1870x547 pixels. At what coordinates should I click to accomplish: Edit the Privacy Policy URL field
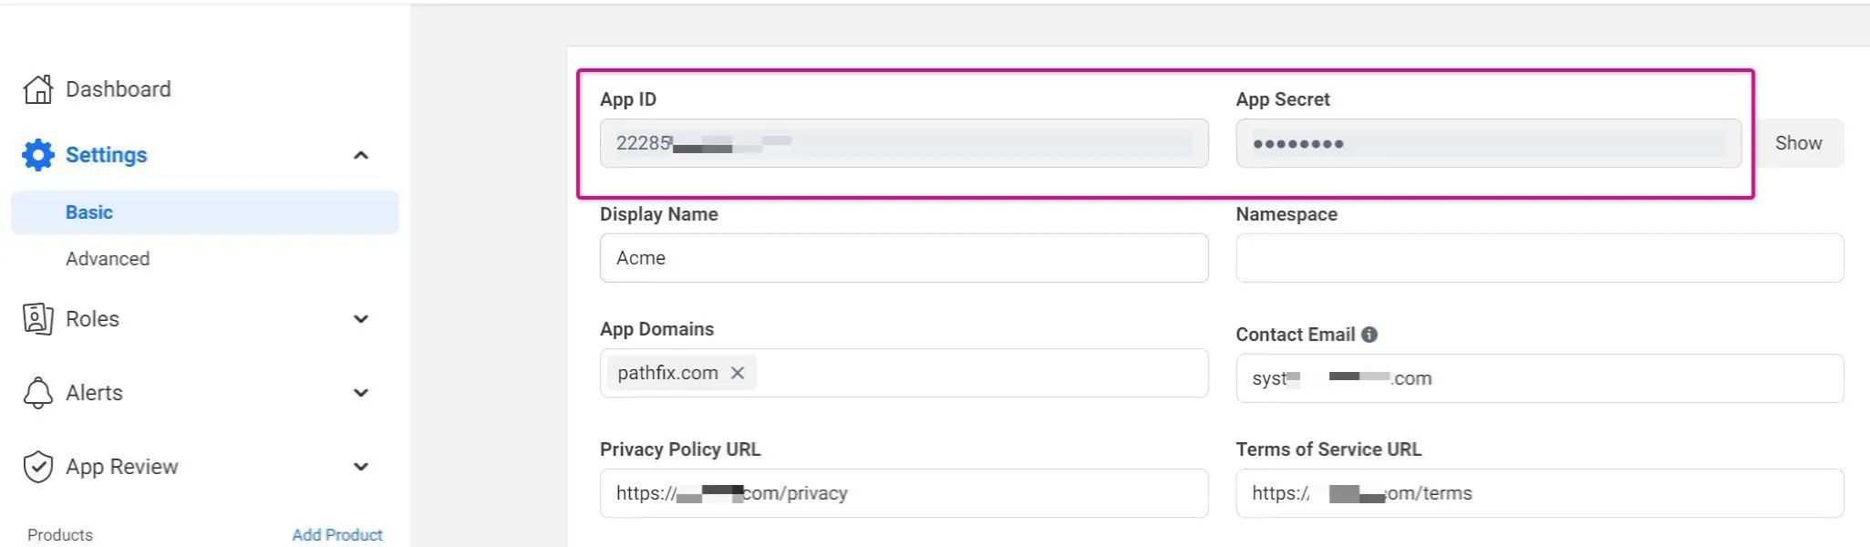904,493
